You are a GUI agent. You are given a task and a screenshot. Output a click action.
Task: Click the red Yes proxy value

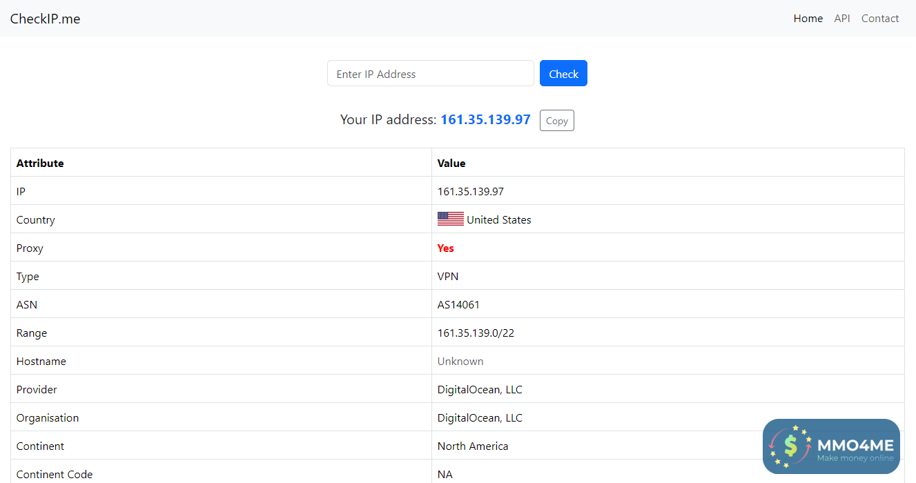click(x=446, y=248)
